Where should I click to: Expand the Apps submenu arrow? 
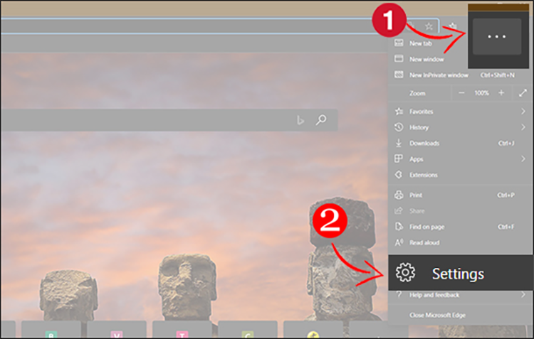click(x=523, y=158)
